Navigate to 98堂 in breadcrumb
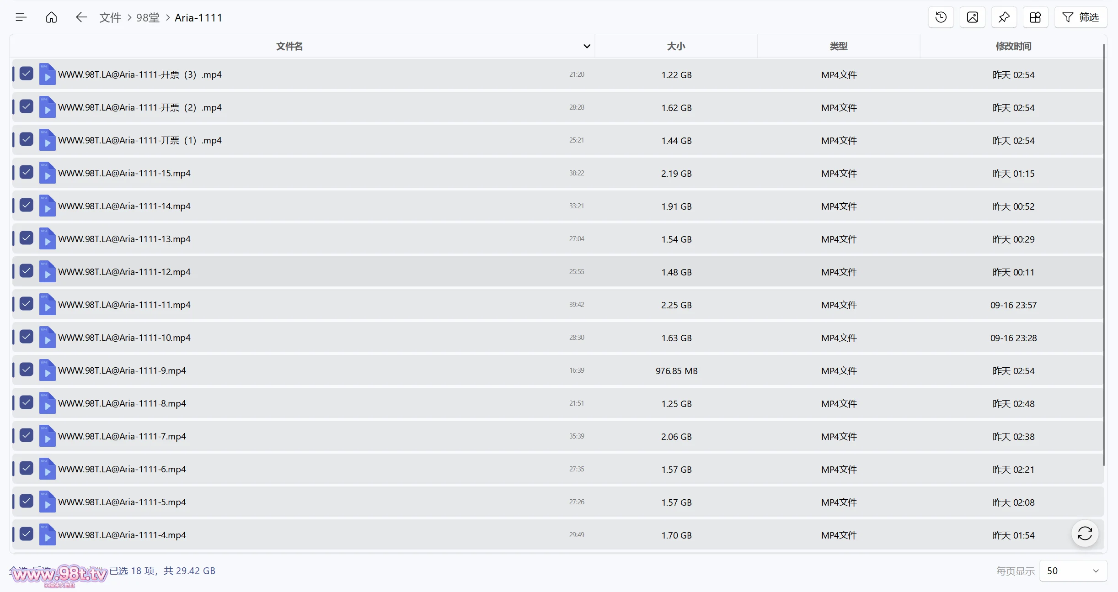 (x=148, y=17)
